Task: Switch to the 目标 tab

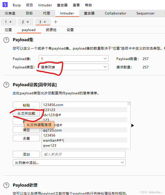Action: (29, 13)
